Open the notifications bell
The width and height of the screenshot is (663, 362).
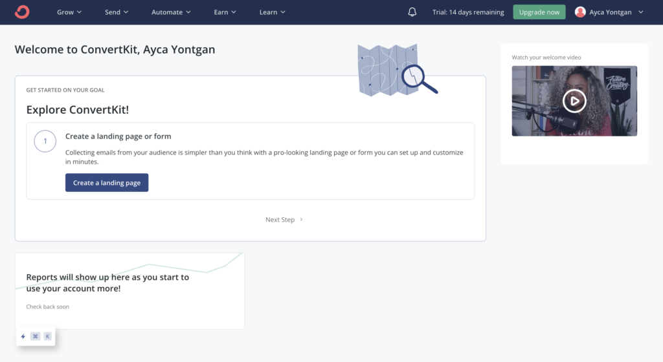coord(412,12)
